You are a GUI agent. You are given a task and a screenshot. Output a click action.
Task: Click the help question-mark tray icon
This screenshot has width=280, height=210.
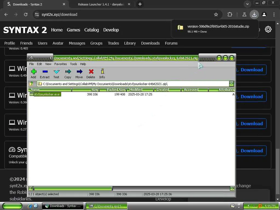[233, 206]
